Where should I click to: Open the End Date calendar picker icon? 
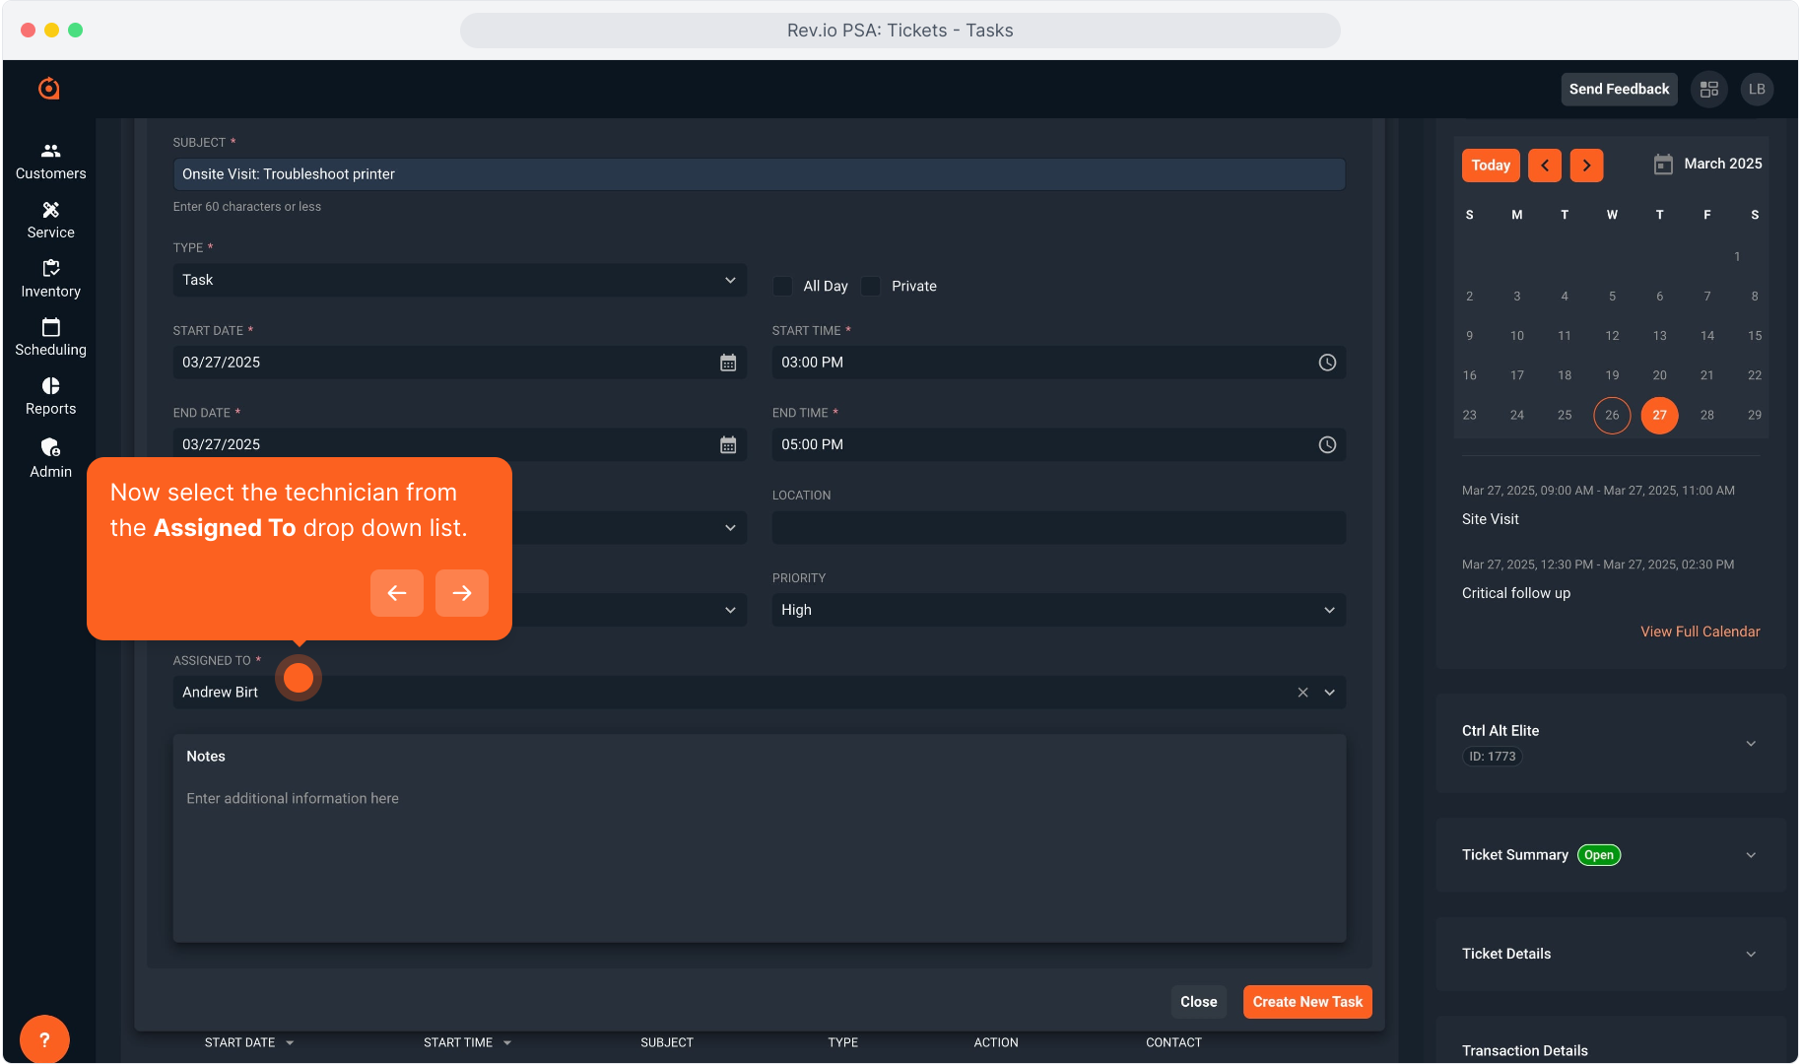coord(727,445)
